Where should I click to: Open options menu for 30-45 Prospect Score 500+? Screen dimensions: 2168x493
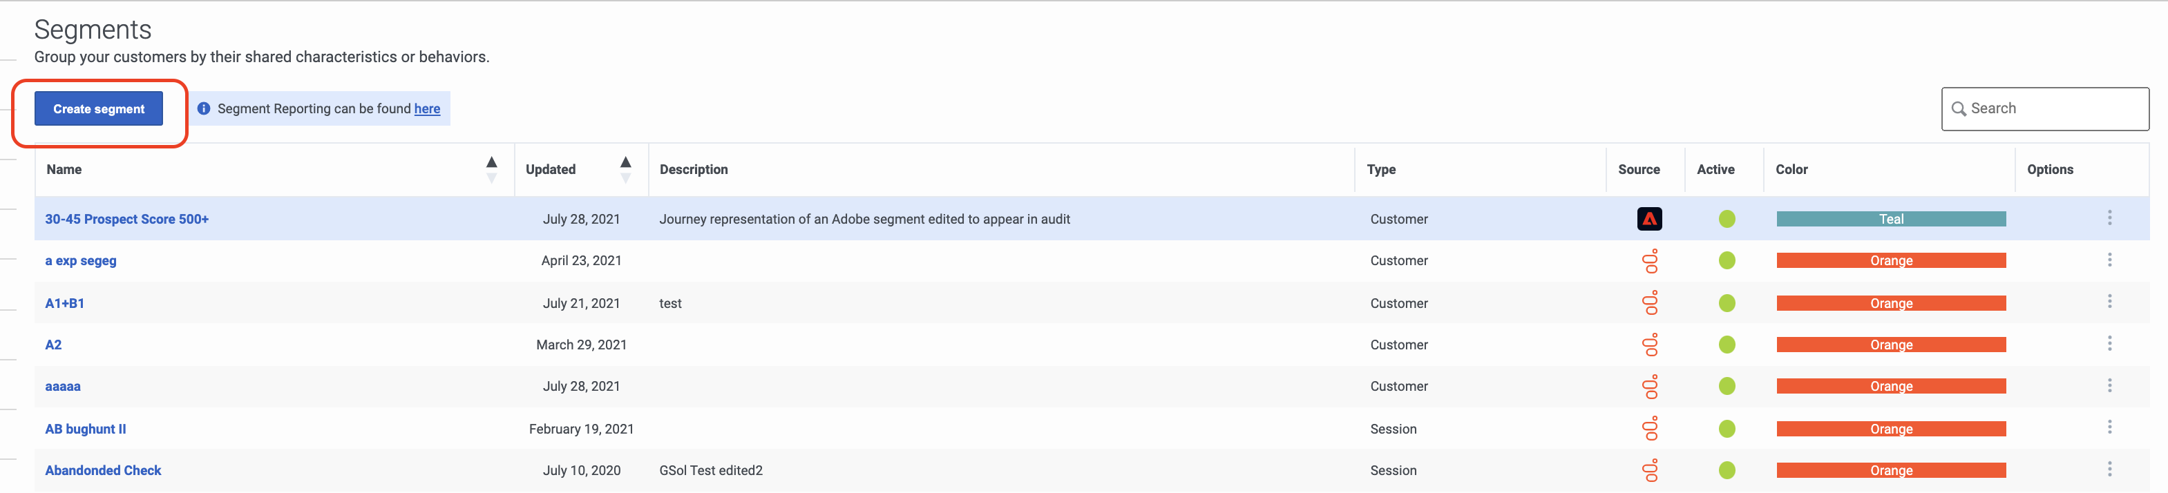(2109, 218)
